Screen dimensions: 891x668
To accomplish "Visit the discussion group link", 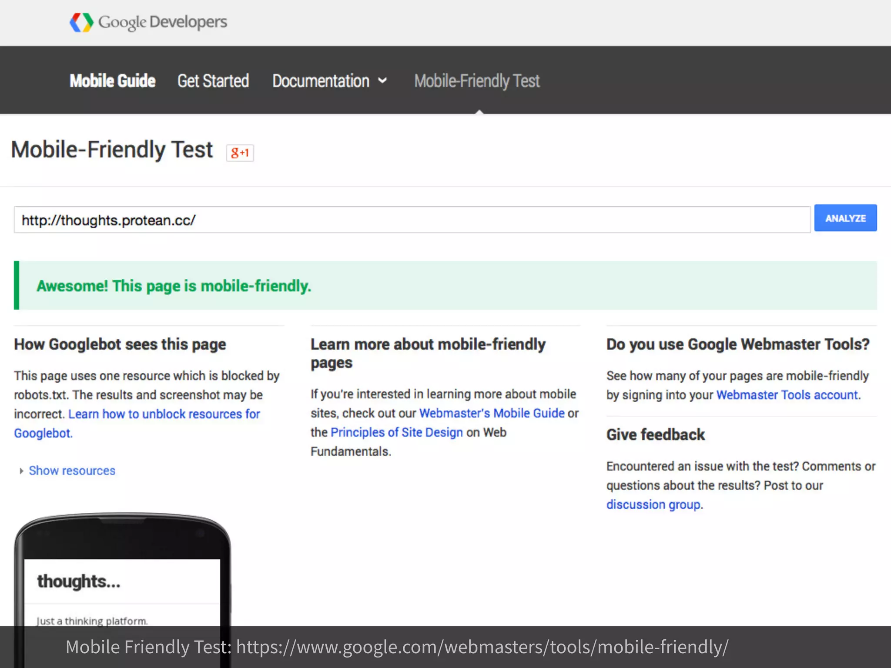I will pos(653,504).
